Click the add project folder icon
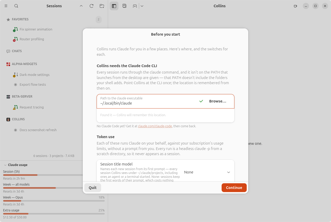Image resolution: width=331 pixels, height=222 pixels. point(102,6)
